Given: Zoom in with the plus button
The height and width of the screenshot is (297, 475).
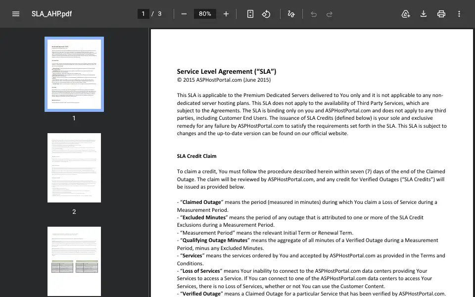Looking at the screenshot, I should click(226, 14).
